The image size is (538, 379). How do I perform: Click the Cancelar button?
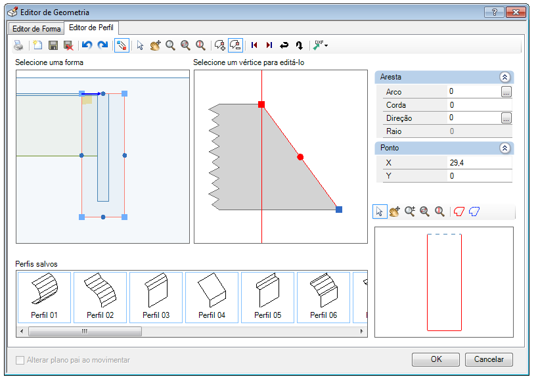(x=489, y=359)
